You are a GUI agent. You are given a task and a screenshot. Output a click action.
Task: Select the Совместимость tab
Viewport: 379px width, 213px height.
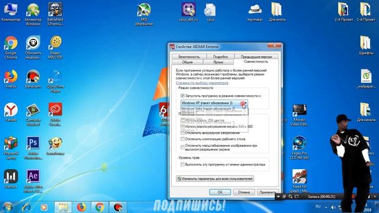click(256, 62)
